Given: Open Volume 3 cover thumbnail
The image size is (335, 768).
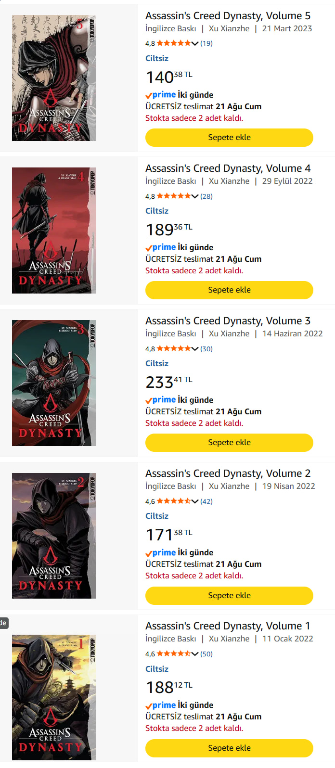Looking at the screenshot, I should [54, 383].
